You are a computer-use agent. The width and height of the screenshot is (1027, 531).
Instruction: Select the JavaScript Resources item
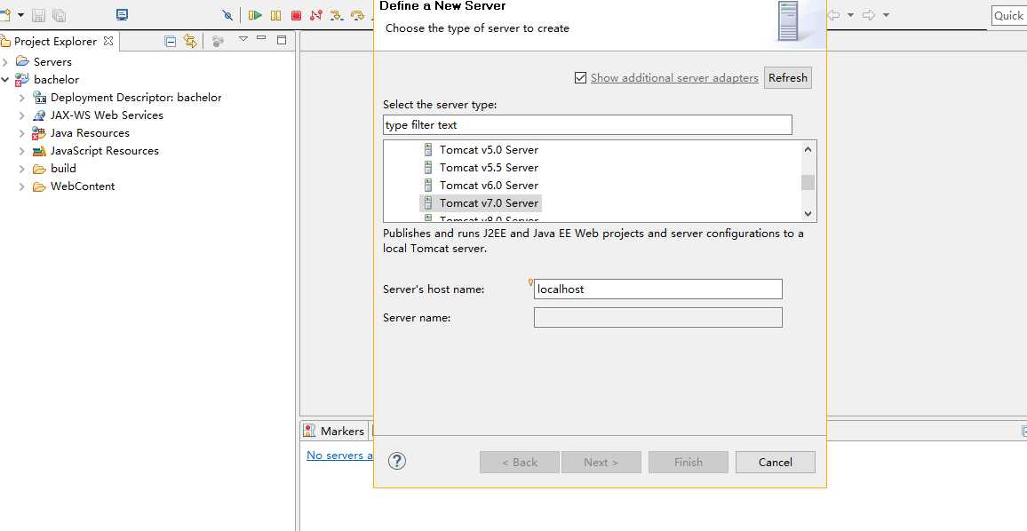(104, 151)
